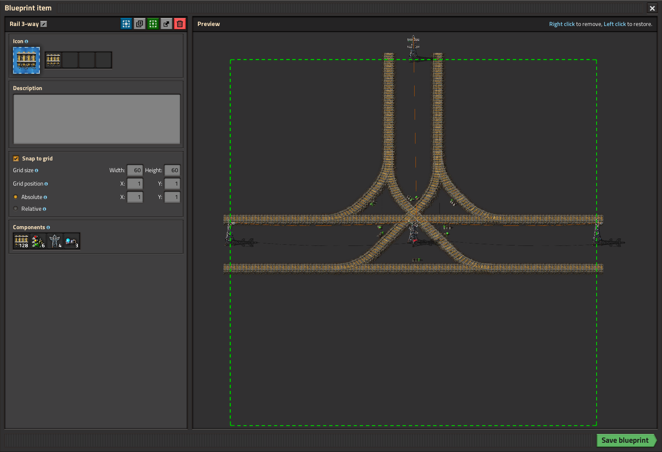Click the Grid size Height input field
The height and width of the screenshot is (452, 662).
pos(172,170)
